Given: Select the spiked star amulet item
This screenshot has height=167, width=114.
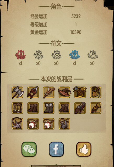Looking at the screenshot, I should click(x=17, y=124).
